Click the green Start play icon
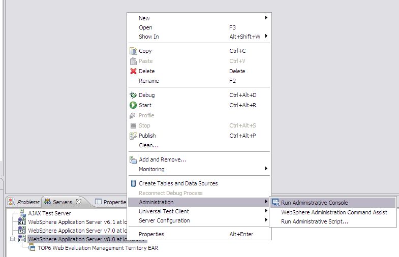The image size is (399, 257). pos(133,105)
